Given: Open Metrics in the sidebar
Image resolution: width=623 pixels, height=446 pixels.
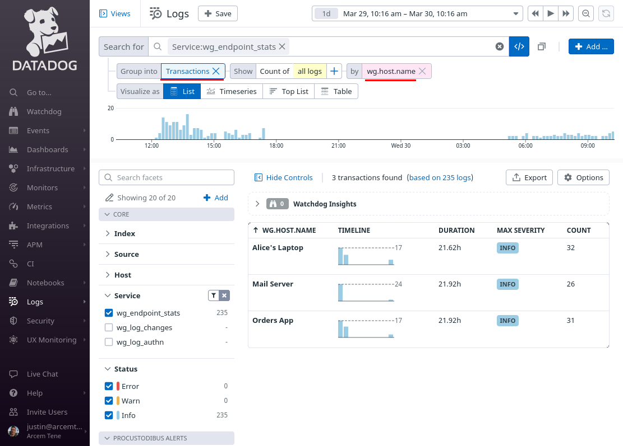Looking at the screenshot, I should (39, 206).
